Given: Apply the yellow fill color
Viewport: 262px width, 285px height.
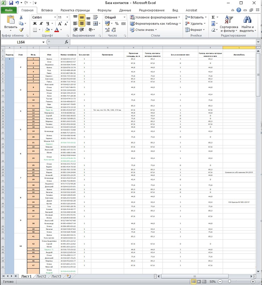Looking at the screenshot, I should [47, 29].
